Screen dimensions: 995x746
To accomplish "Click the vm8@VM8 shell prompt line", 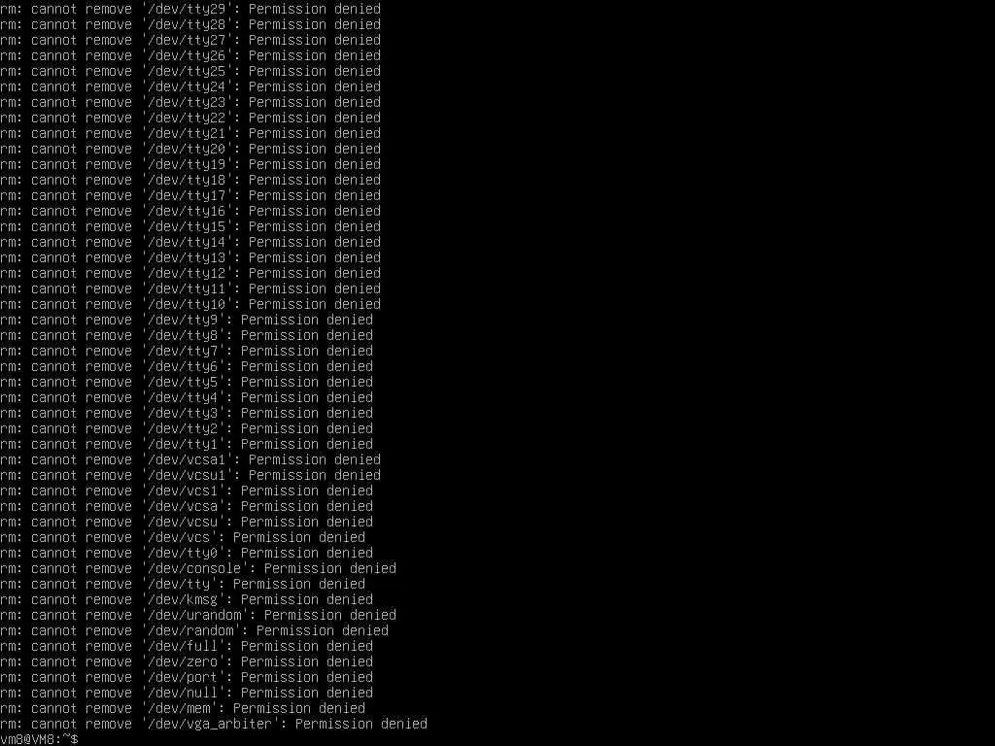I will pyautogui.click(x=39, y=739).
